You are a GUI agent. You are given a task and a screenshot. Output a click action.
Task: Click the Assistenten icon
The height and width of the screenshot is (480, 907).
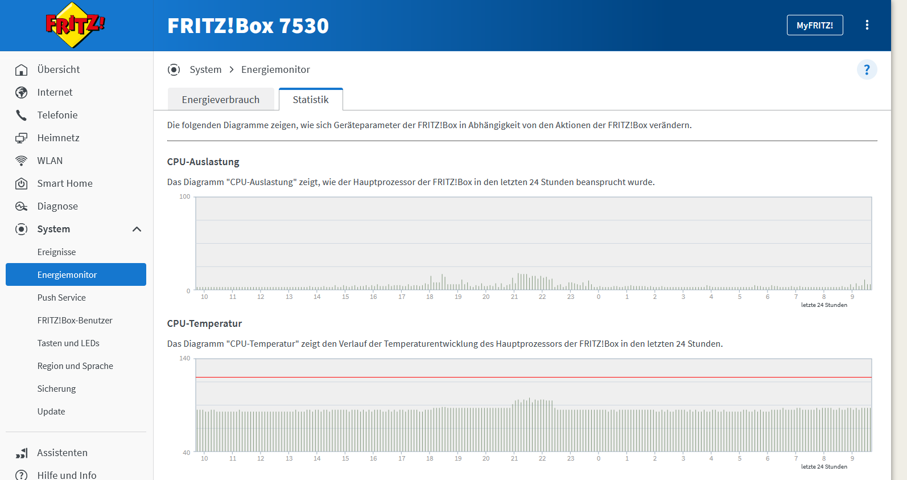click(21, 453)
